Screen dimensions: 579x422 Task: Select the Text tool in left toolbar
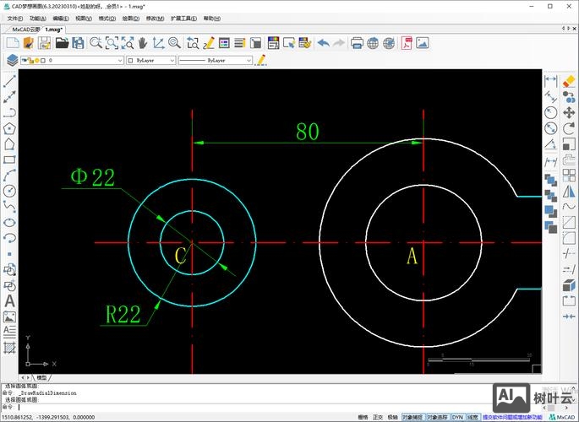tap(9, 300)
